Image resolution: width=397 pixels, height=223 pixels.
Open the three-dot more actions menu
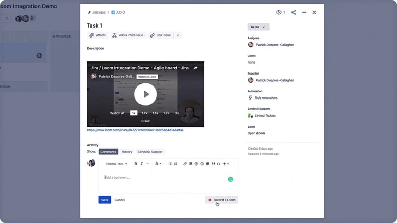(x=304, y=12)
